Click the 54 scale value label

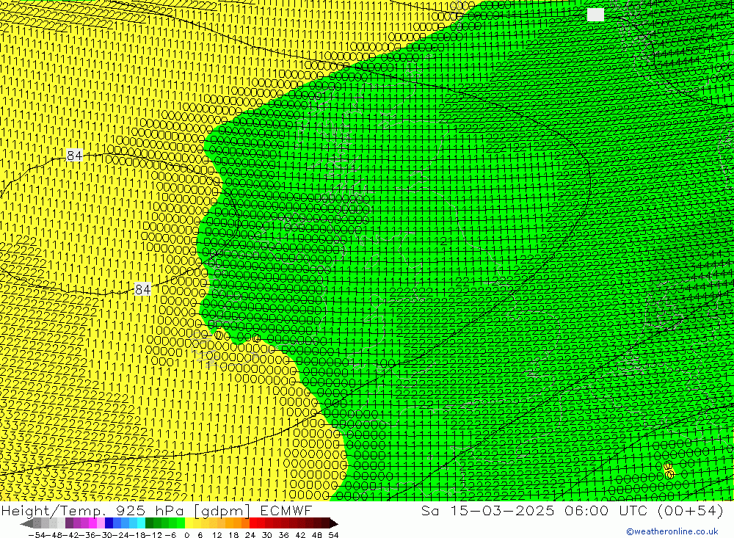334,535
